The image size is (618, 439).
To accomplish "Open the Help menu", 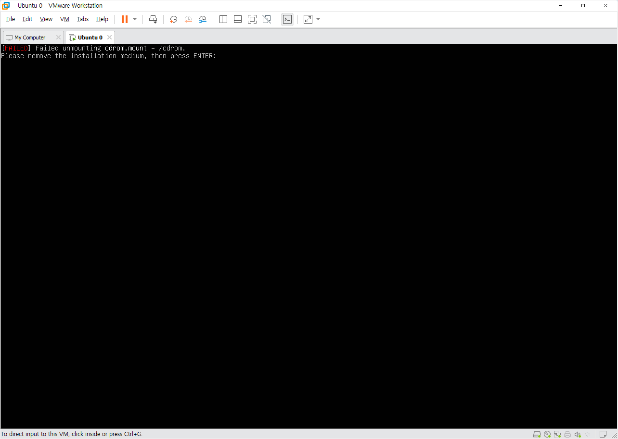I will tap(102, 19).
